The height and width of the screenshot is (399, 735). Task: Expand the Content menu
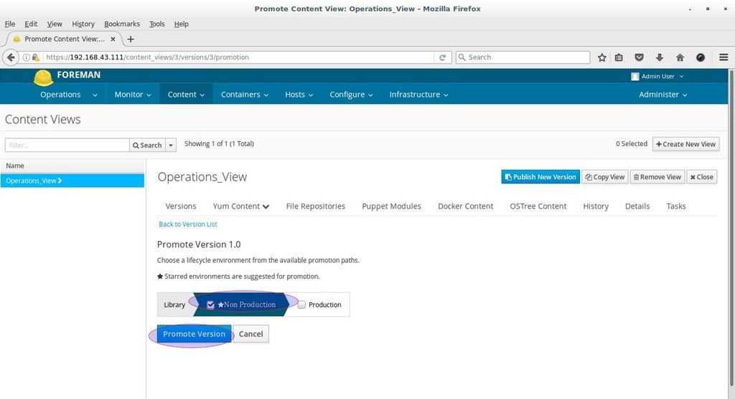(x=186, y=95)
